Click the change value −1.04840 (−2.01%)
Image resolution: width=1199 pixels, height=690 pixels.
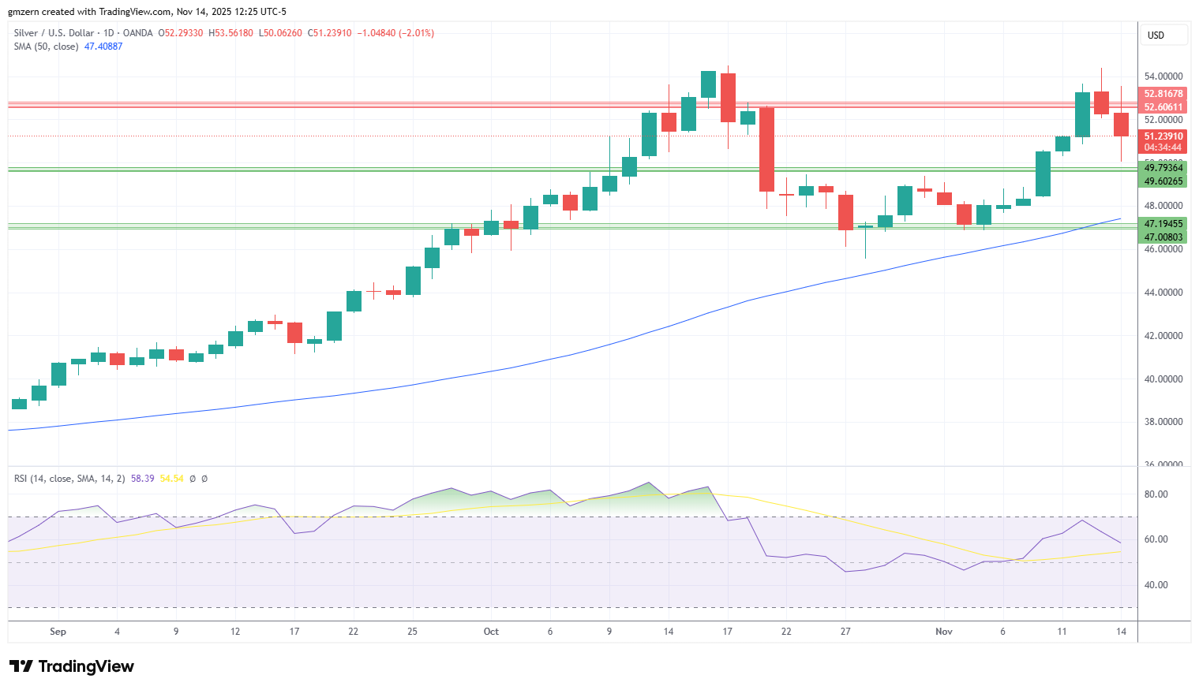[x=395, y=33]
